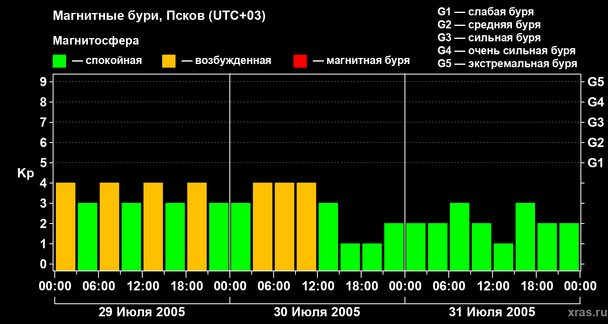Image resolution: width=608 pixels, height=324 pixels.
Task: Click the orange bar for 29 Июля 00:00–03:00
Action: point(66,226)
